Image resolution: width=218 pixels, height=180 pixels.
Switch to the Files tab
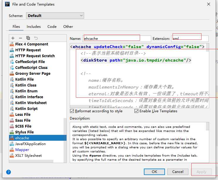click(x=16, y=26)
